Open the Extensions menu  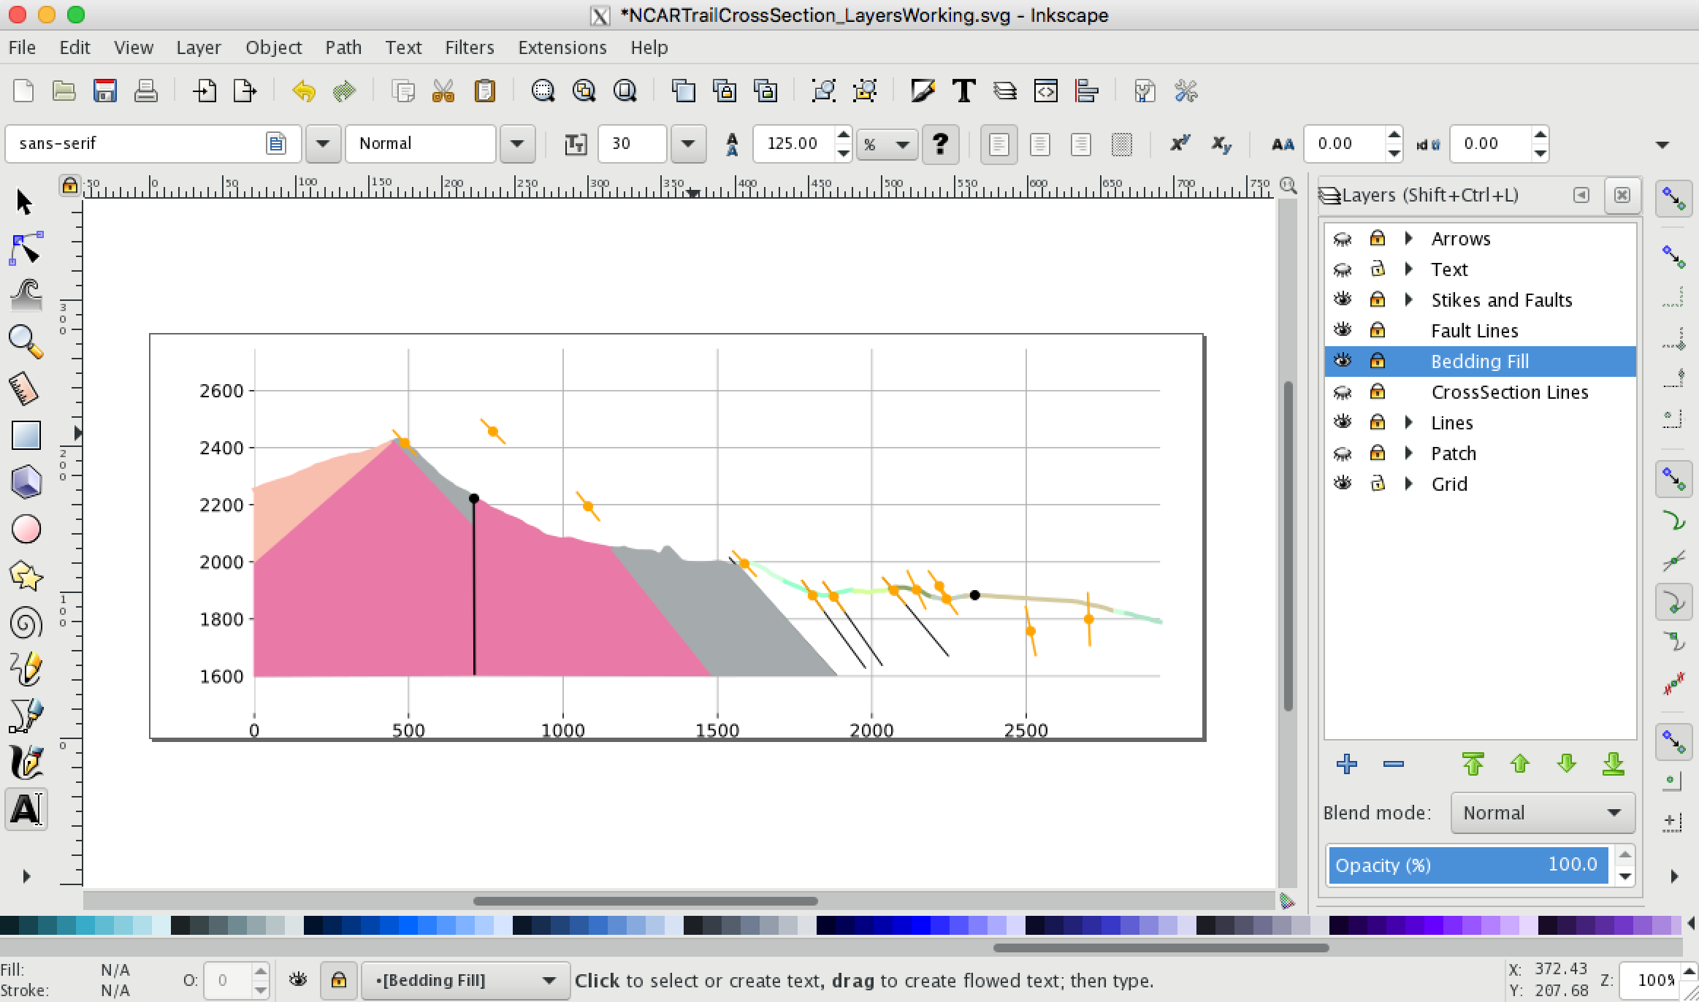562,47
